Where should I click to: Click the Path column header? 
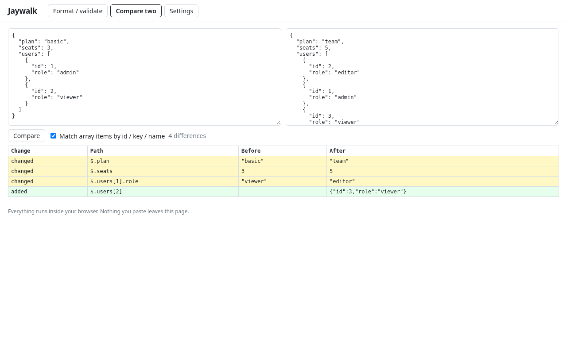[x=163, y=151]
